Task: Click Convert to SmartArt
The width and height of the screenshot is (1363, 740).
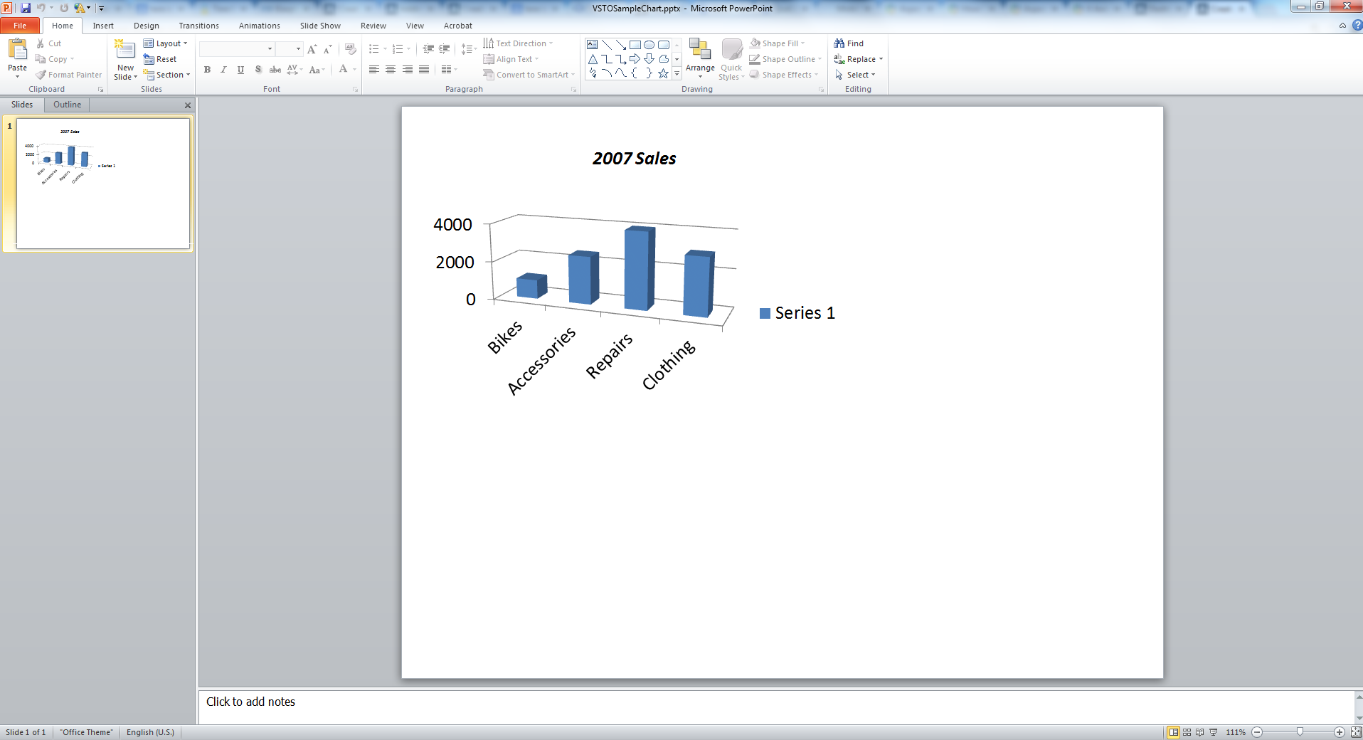Action: pyautogui.click(x=529, y=75)
